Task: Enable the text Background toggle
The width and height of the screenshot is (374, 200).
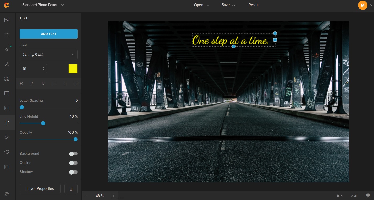Action: coord(73,154)
